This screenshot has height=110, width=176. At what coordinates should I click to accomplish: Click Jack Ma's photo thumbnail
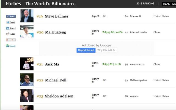(x=27, y=64)
